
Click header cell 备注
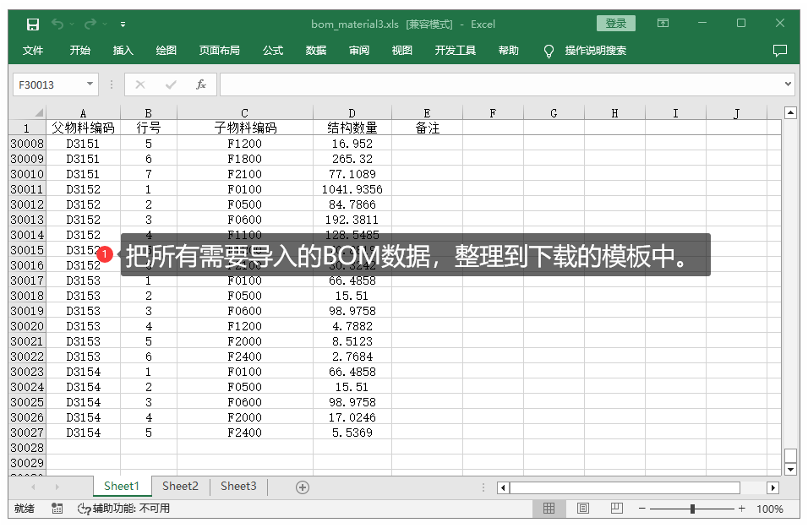427,128
